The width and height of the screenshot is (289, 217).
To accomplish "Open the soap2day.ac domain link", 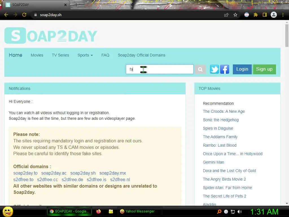I will tap(54, 173).
